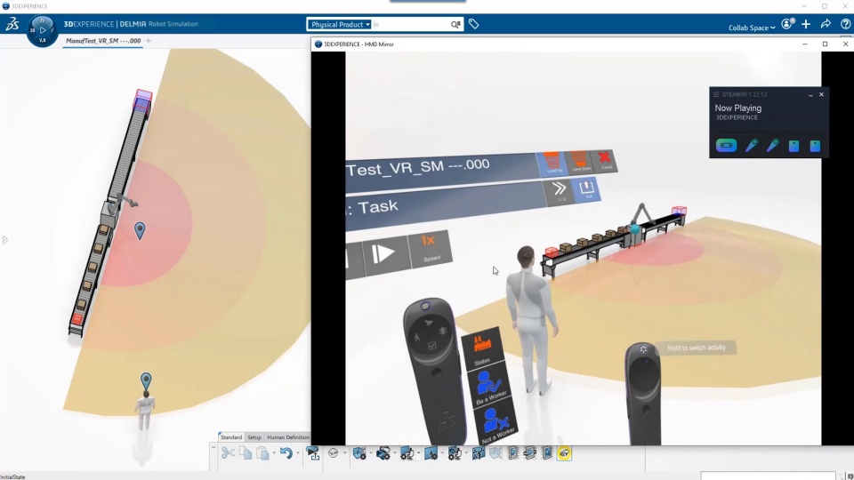The image size is (854, 480).
Task: Click the last SteamVR base station icon
Action: click(x=815, y=146)
